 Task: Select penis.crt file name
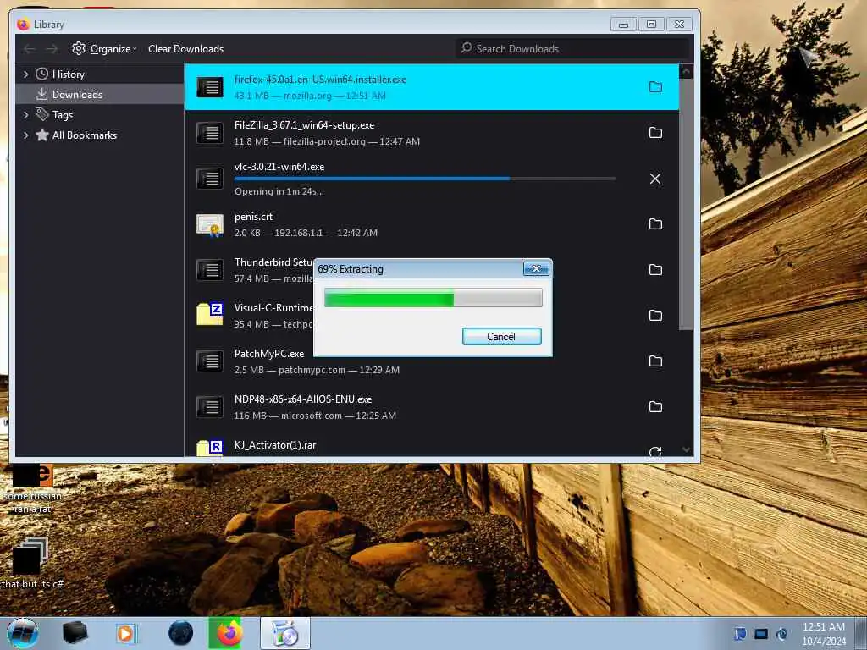tap(253, 217)
